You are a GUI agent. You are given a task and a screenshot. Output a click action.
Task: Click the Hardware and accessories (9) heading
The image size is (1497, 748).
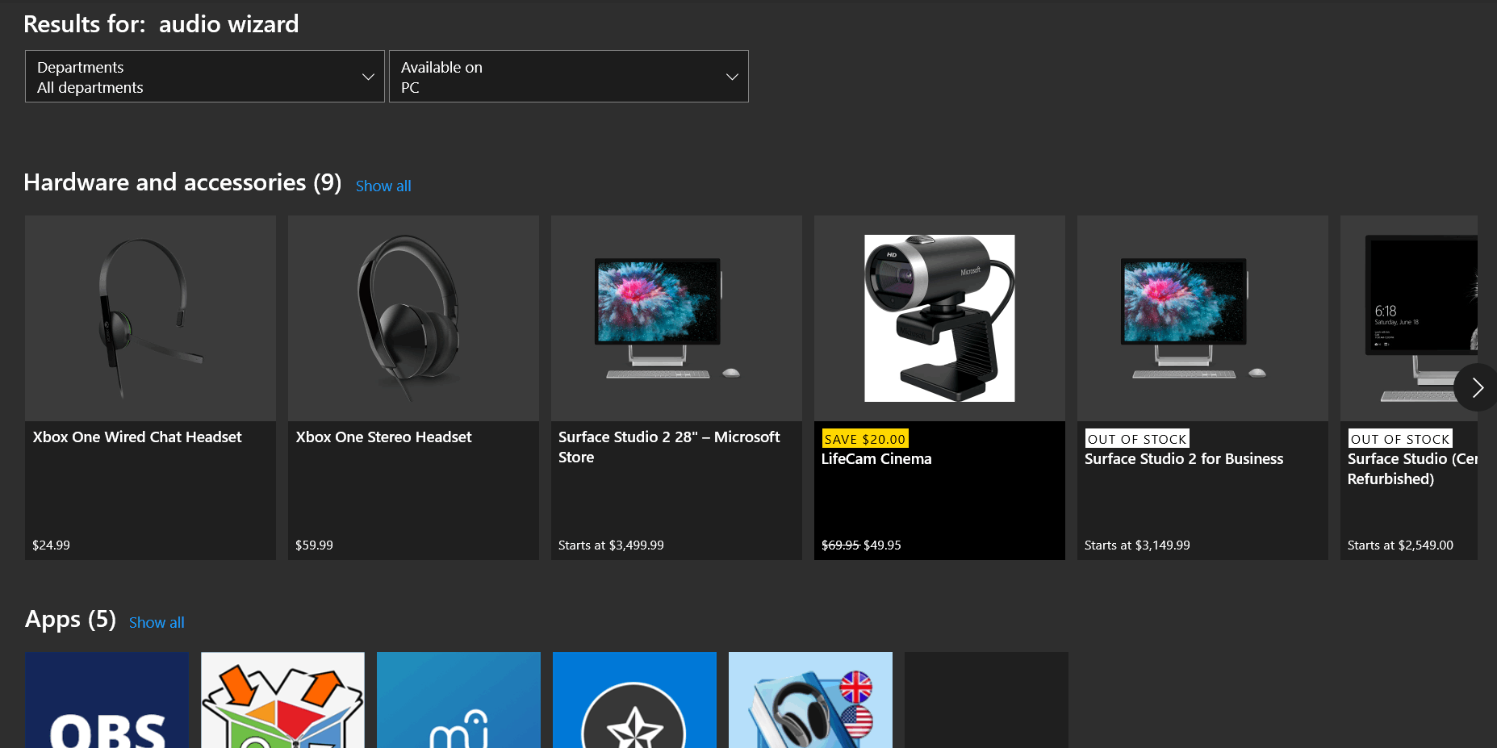tap(182, 183)
